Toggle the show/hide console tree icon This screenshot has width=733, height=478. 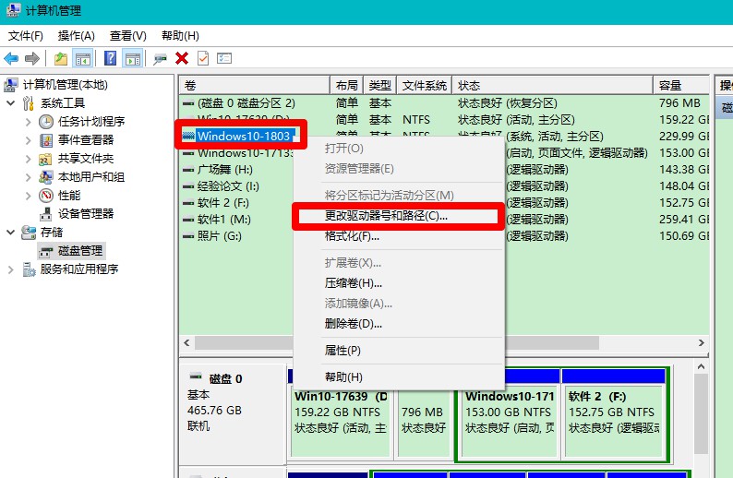(83, 58)
